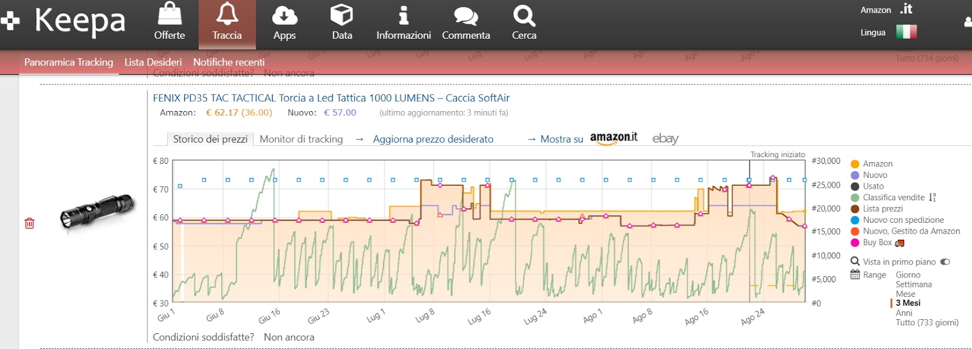This screenshot has height=349, width=972.
Task: Click the flashlight product thumbnail
Action: tap(97, 211)
